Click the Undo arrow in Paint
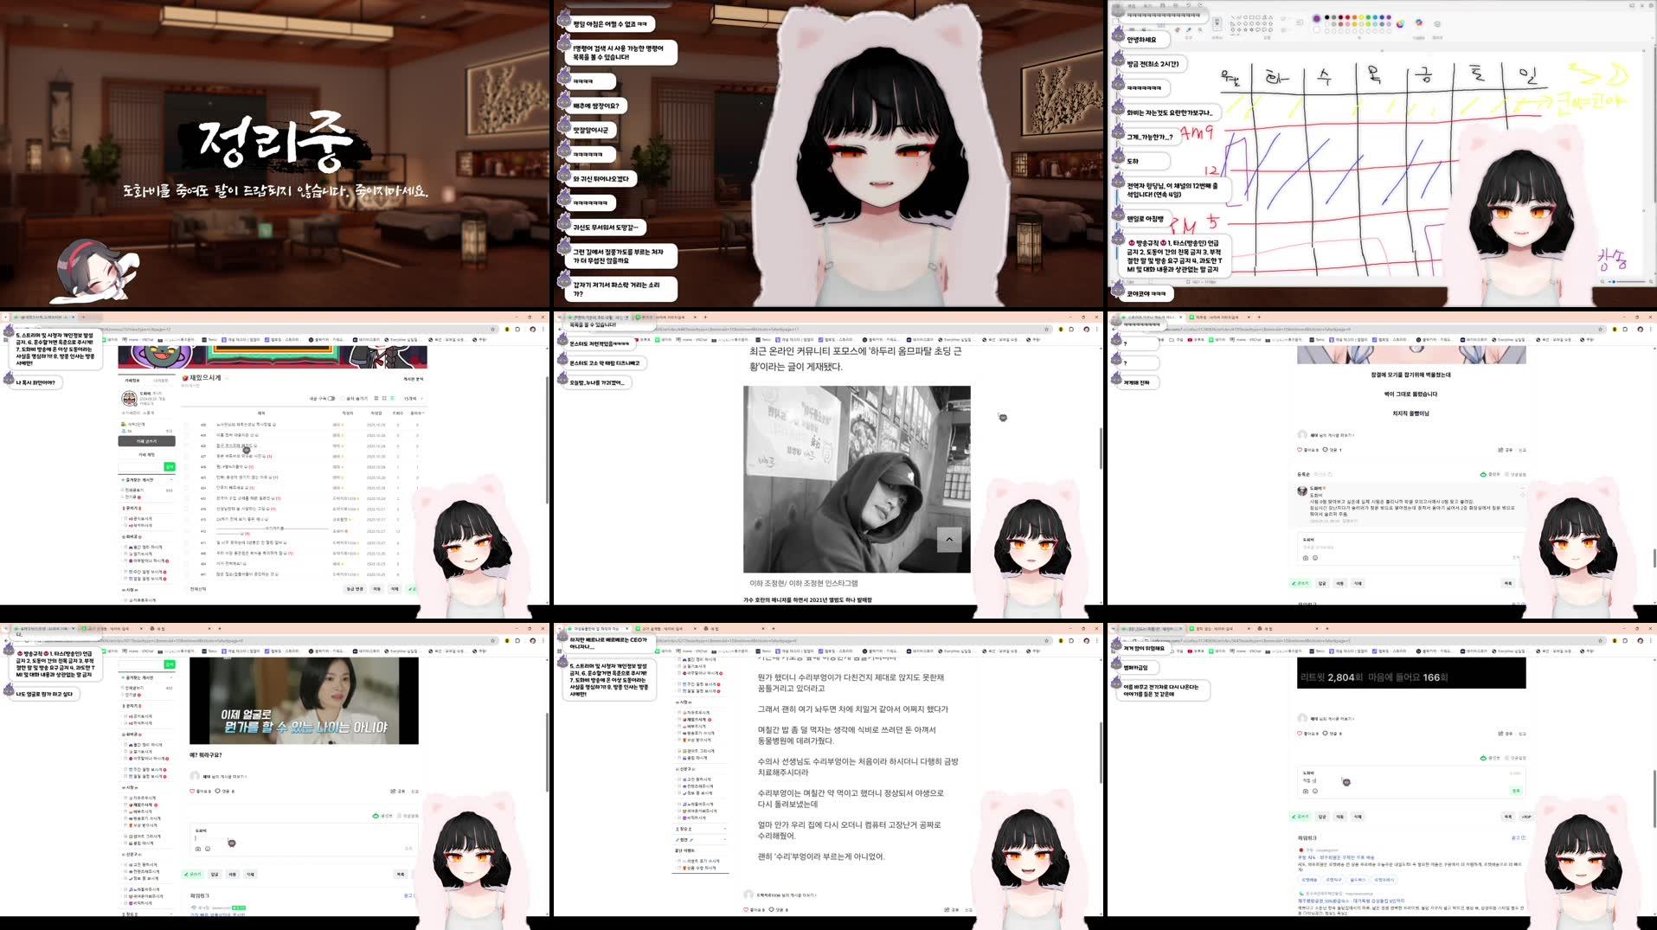The width and height of the screenshot is (1657, 930). point(1187,5)
